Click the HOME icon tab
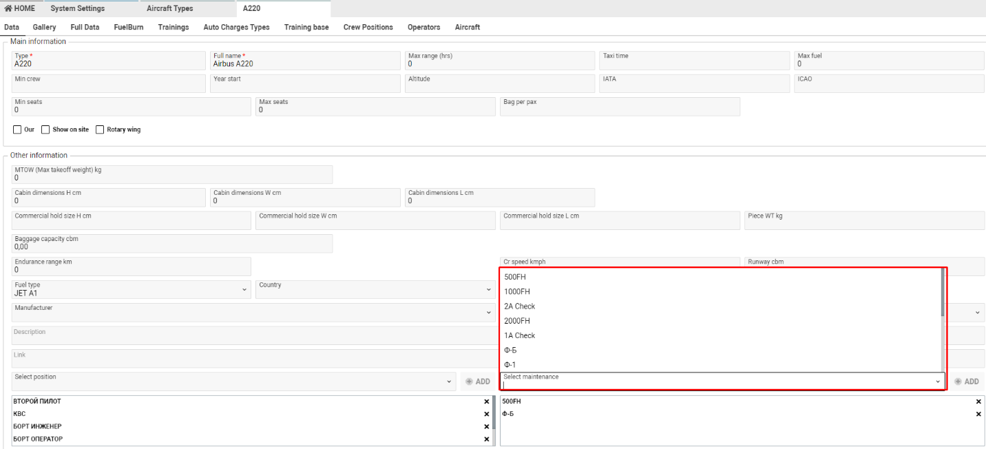 click(x=20, y=8)
